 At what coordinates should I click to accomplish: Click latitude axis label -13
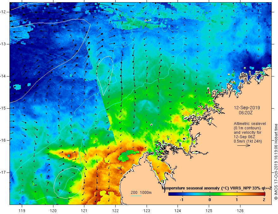(3, 44)
